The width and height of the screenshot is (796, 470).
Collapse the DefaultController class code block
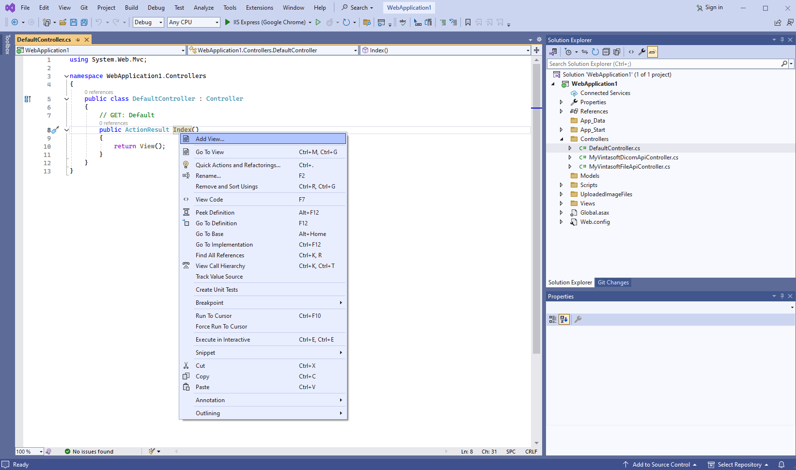pos(66,99)
